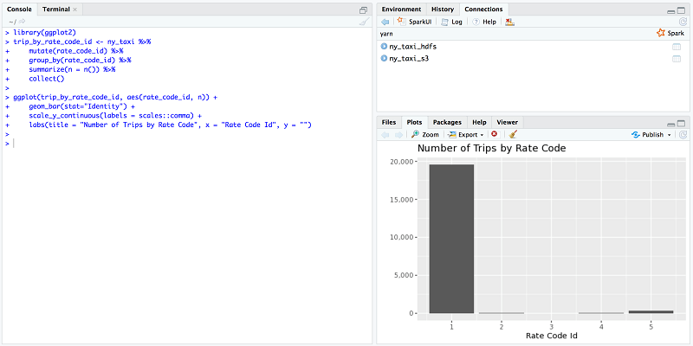Open the Export dropdown menu
This screenshot has width=693, height=346.
[x=465, y=135]
